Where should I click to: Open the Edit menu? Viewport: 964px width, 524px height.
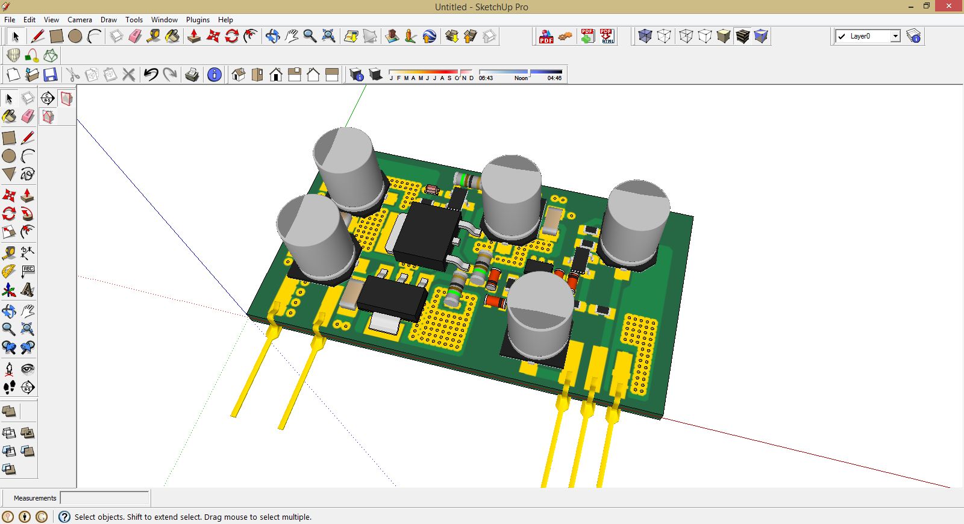pos(30,20)
